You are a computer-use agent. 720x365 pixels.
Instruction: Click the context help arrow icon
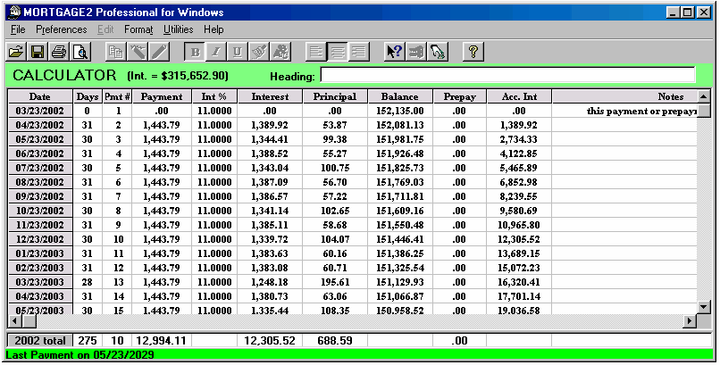393,52
